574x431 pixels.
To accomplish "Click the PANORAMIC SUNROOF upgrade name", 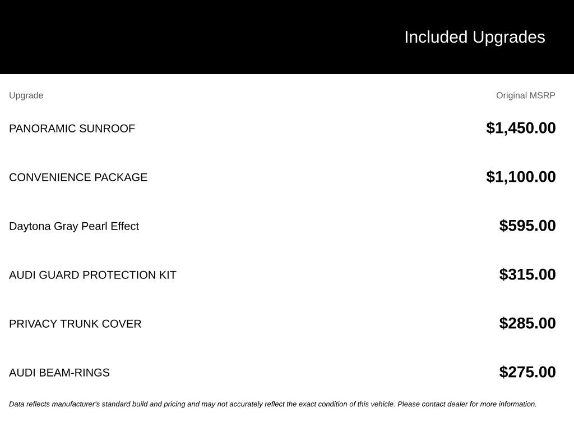I will (x=72, y=129).
